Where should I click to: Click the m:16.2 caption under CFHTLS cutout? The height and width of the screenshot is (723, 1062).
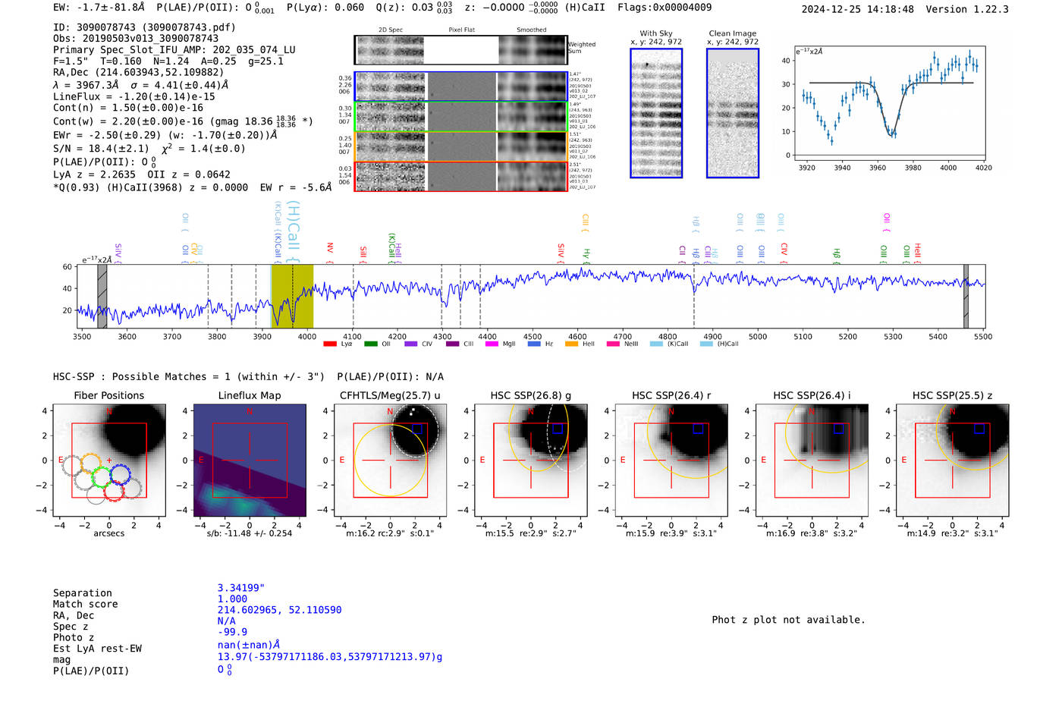click(390, 533)
